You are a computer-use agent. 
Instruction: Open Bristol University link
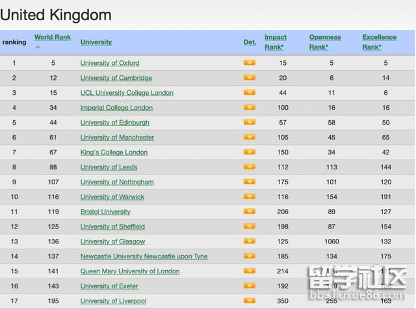click(x=105, y=212)
